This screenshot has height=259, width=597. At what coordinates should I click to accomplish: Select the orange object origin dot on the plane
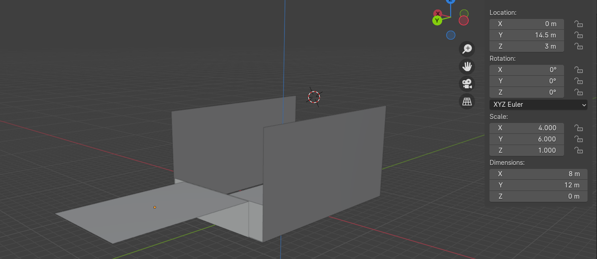(x=155, y=207)
